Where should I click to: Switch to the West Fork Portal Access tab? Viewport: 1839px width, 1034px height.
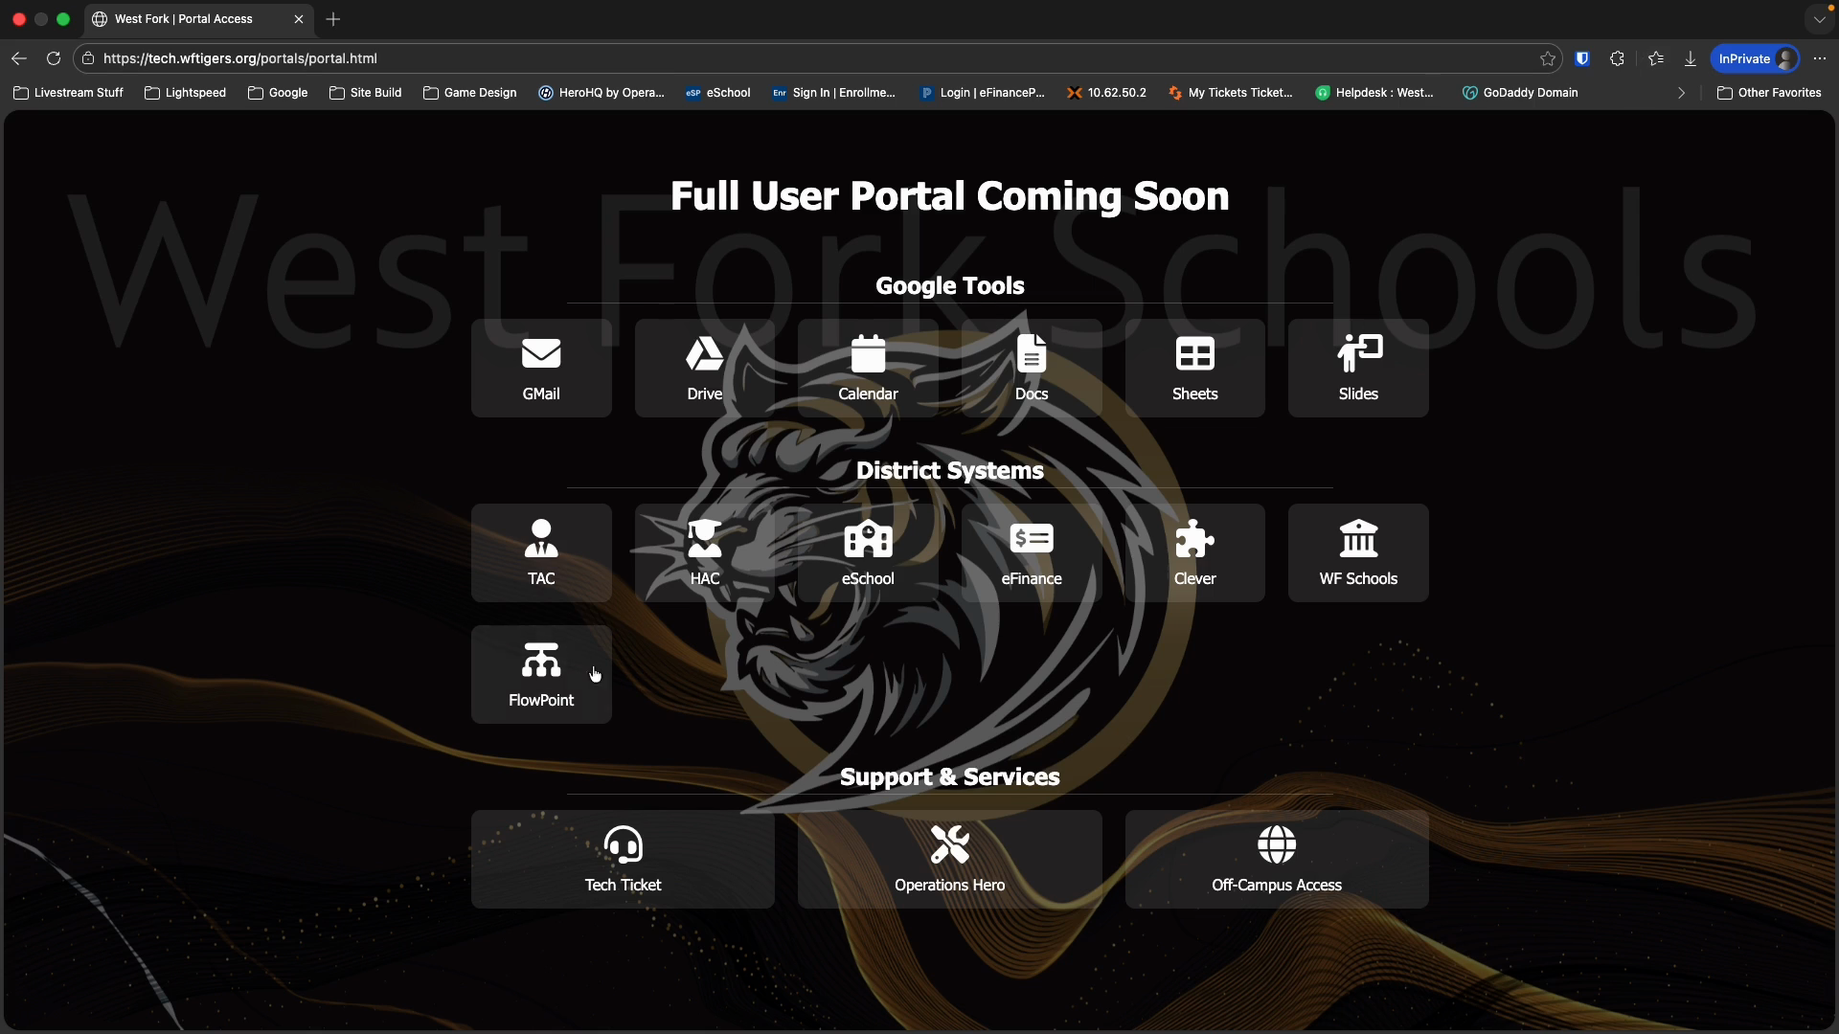coord(182,19)
